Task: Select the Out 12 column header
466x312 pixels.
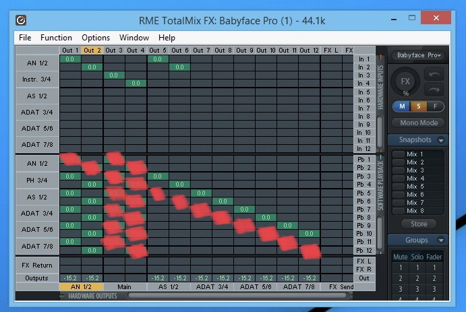Action: (x=309, y=50)
